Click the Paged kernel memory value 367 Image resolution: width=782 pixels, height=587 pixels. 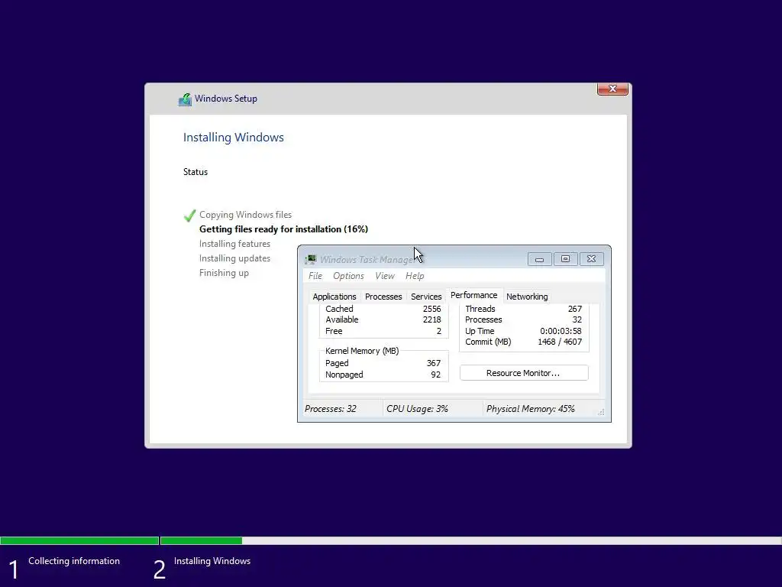tap(434, 363)
